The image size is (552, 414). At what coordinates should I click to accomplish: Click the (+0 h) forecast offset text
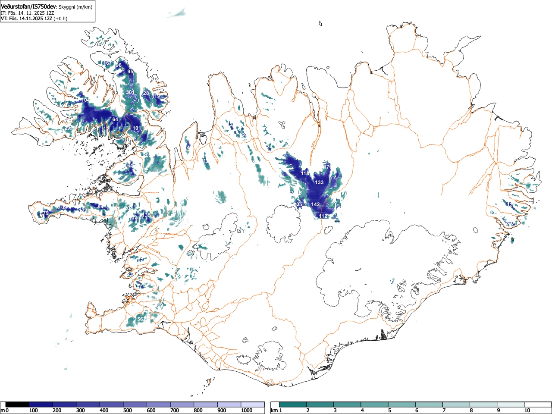60,19
